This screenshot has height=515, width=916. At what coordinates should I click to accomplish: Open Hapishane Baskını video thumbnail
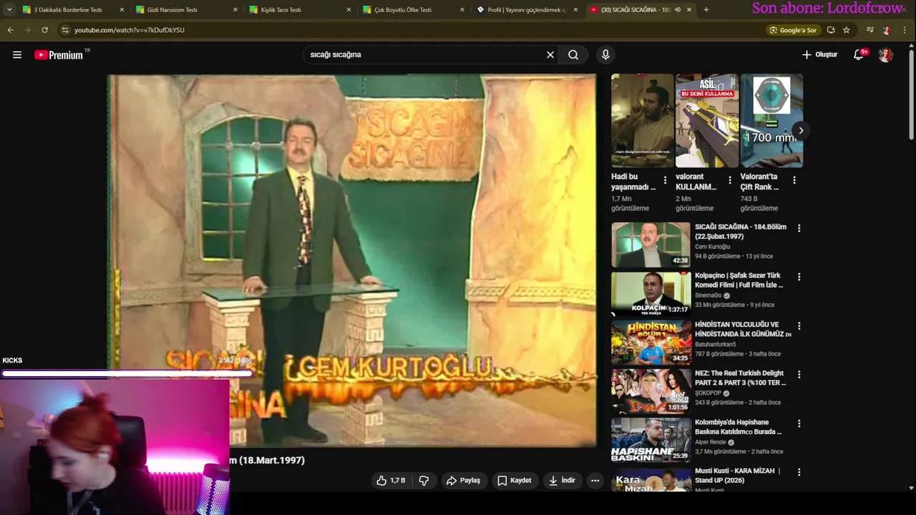tap(651, 440)
